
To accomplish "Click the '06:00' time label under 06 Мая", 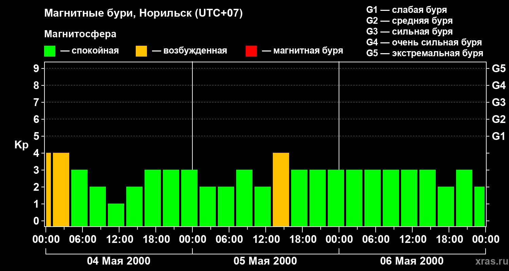I will [x=376, y=239].
